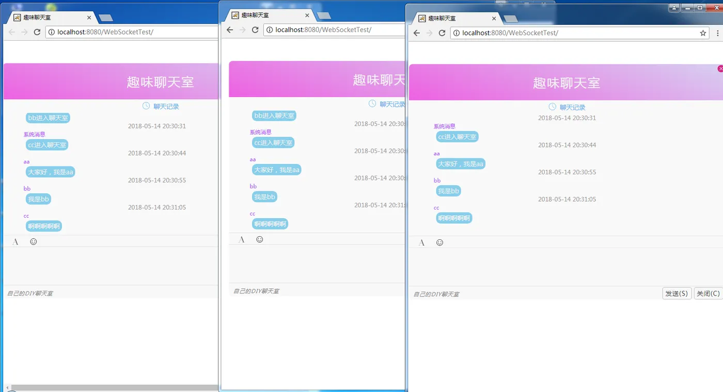Click the clock icon beside 聊天记录 in middle window
Viewport: 723px width, 392px height.
[372, 104]
